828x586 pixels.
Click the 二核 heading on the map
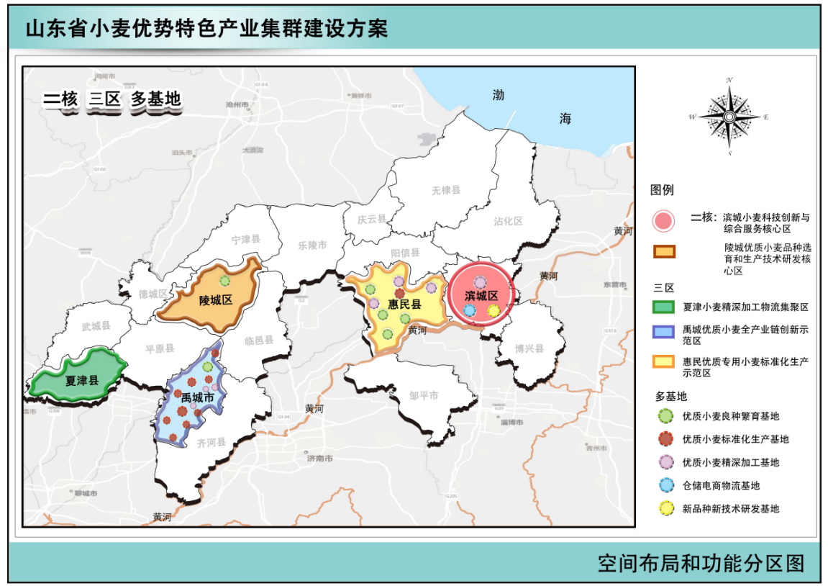(60, 99)
